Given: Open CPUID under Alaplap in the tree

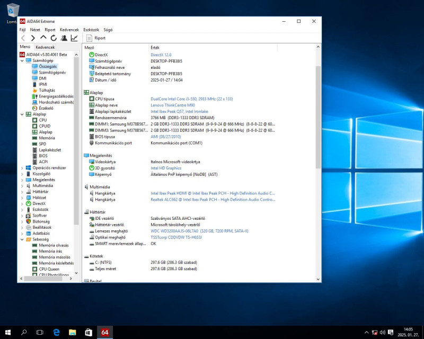Looking at the screenshot, I should 45,126.
